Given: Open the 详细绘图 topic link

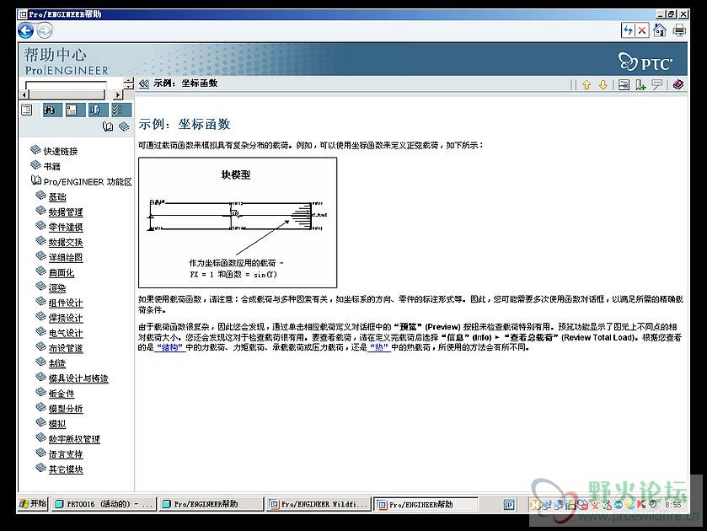Looking at the screenshot, I should [66, 257].
